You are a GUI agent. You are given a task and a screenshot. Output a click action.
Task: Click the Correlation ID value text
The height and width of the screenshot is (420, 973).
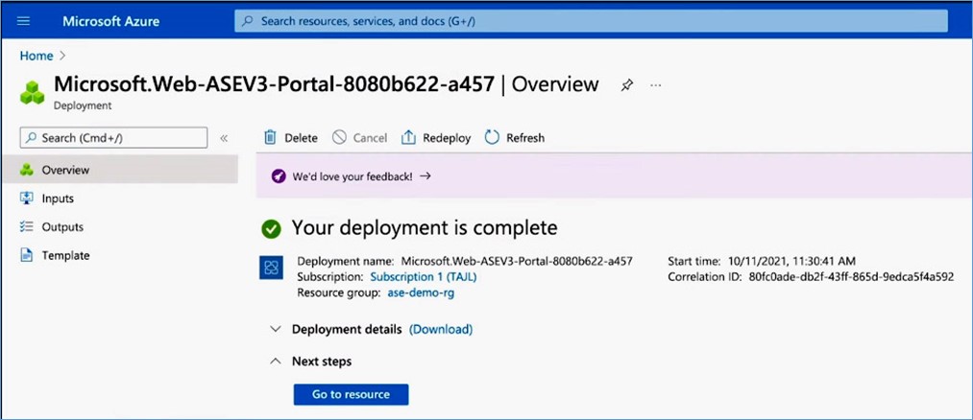851,277
